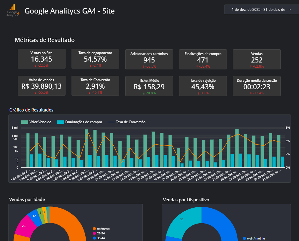Image resolution: width=299 pixels, height=241 pixels.
Task: Click the -62.8% change under Vendas
Action: 257,66
